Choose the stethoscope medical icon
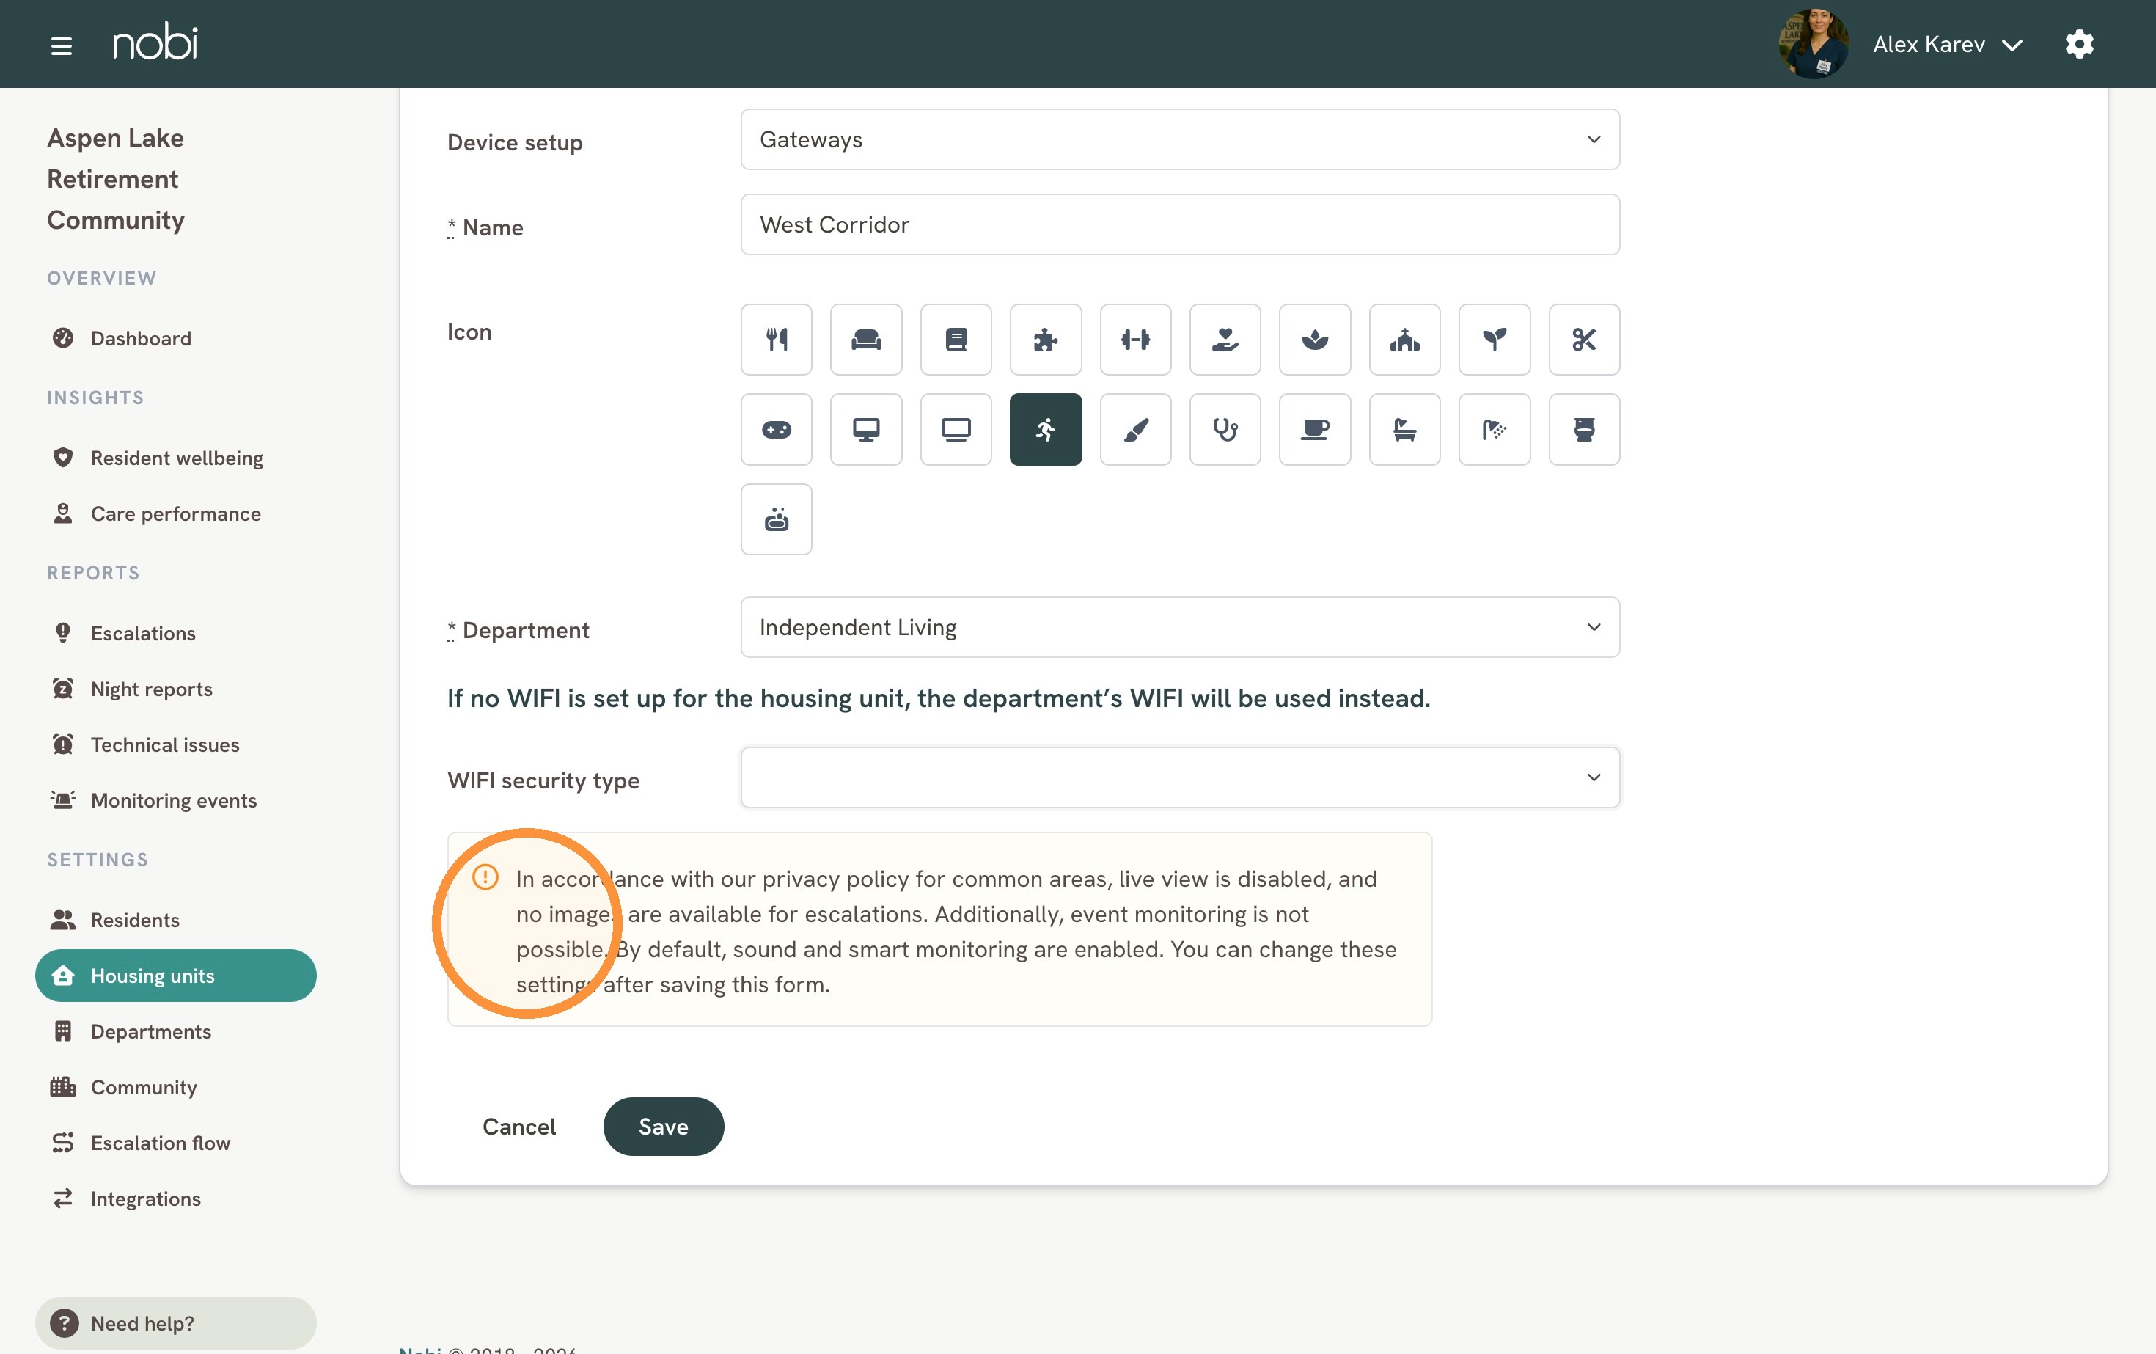Image resolution: width=2156 pixels, height=1354 pixels. coord(1225,430)
